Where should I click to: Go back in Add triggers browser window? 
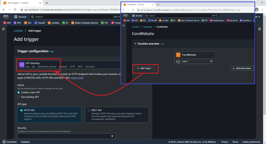pos(4,10)
